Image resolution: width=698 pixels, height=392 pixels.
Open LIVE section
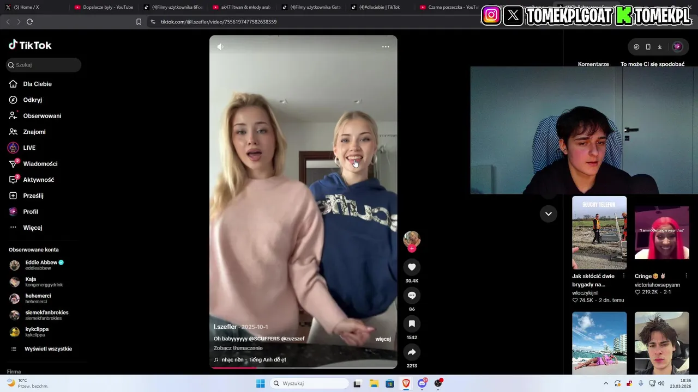tap(22, 148)
